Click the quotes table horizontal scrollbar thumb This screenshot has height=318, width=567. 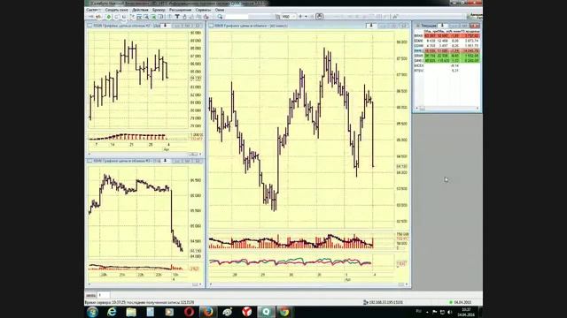point(422,109)
